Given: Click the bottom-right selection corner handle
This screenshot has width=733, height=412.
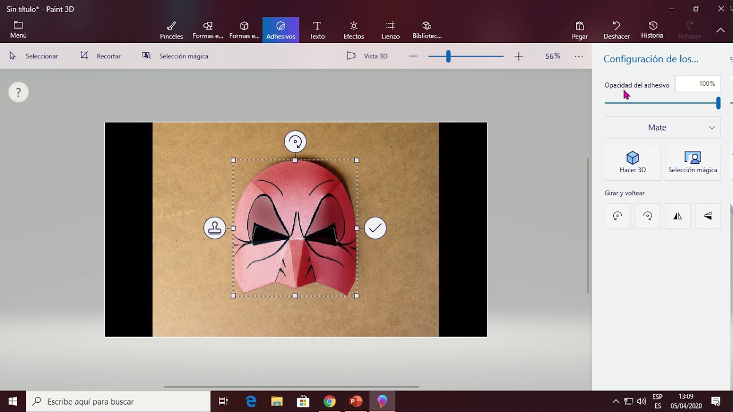Looking at the screenshot, I should (x=357, y=296).
